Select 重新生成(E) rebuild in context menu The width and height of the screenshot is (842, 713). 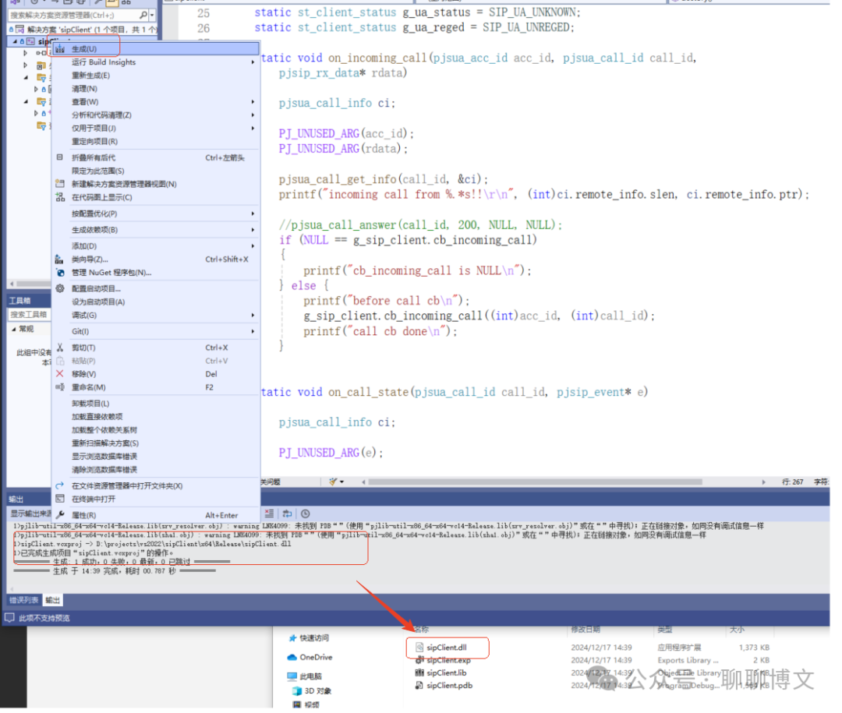tap(90, 76)
